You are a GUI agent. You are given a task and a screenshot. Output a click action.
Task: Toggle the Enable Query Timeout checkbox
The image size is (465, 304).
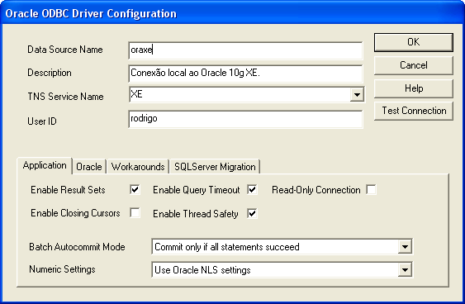click(253, 189)
